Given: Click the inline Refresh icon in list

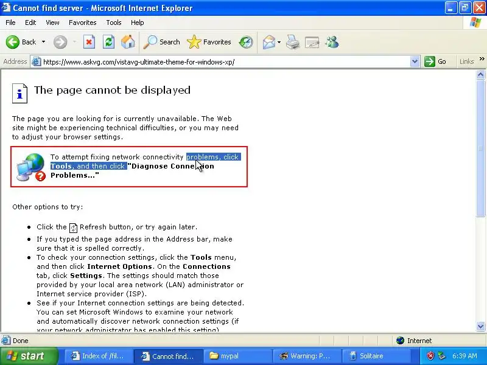Looking at the screenshot, I should pyautogui.click(x=73, y=228).
